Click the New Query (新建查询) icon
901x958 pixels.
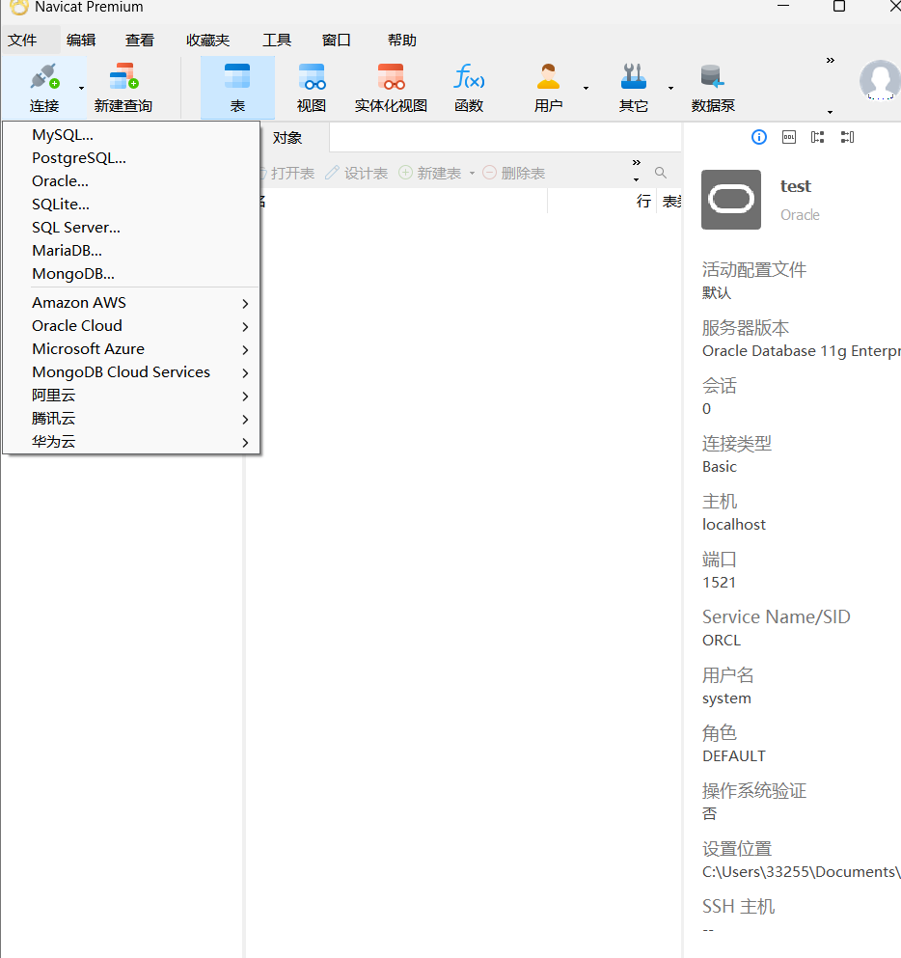click(x=124, y=77)
